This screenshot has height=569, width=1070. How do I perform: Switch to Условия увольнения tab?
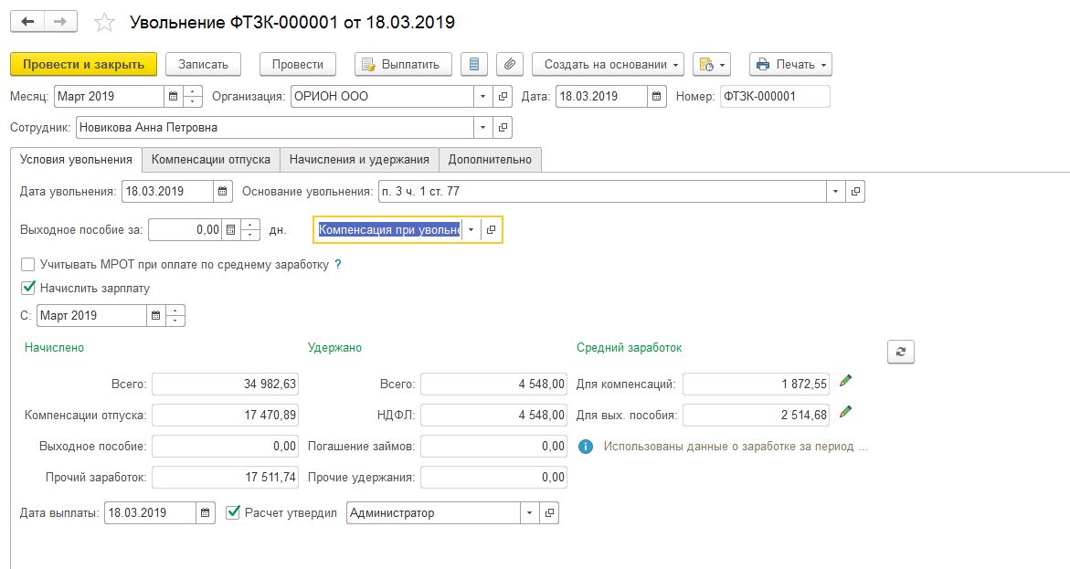pyautogui.click(x=76, y=159)
